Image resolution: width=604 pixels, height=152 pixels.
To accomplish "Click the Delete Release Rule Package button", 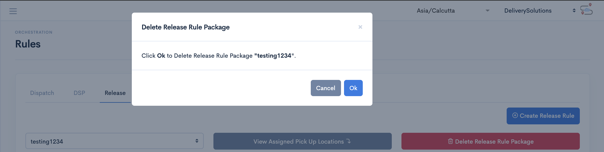I will [490, 141].
